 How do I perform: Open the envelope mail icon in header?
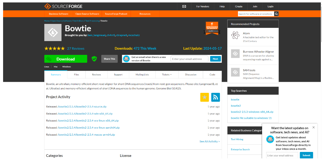tap(184, 6)
